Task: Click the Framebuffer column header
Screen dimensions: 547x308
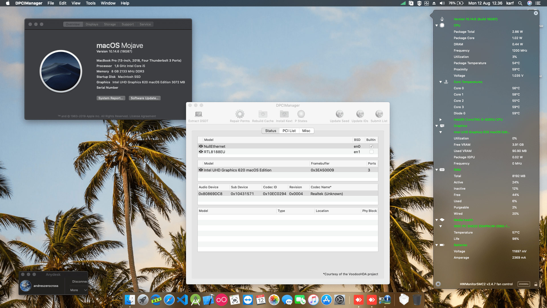Action: click(338, 163)
